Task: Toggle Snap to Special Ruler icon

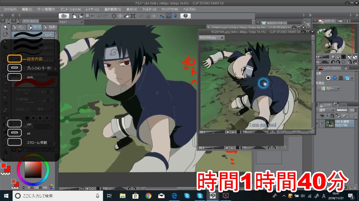Action: click(x=168, y=16)
